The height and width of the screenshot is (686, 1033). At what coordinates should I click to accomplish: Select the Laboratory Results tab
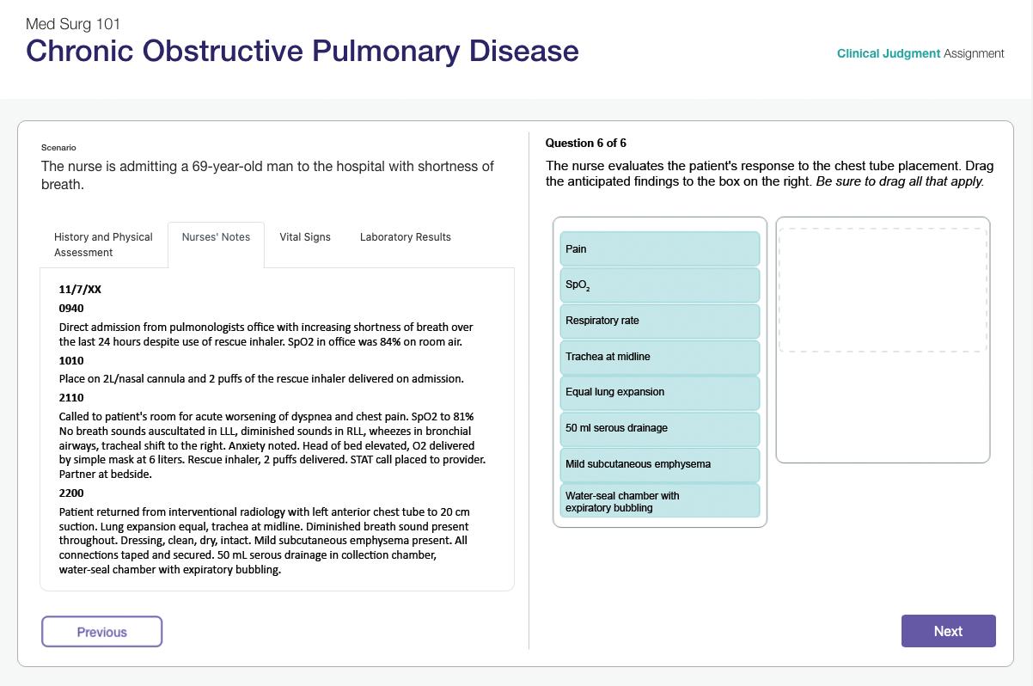[x=406, y=237]
